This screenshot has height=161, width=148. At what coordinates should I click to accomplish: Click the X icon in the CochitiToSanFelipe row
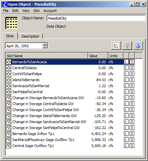[132, 74]
